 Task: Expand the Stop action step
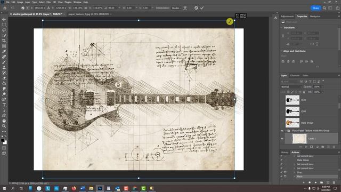(x=294, y=172)
